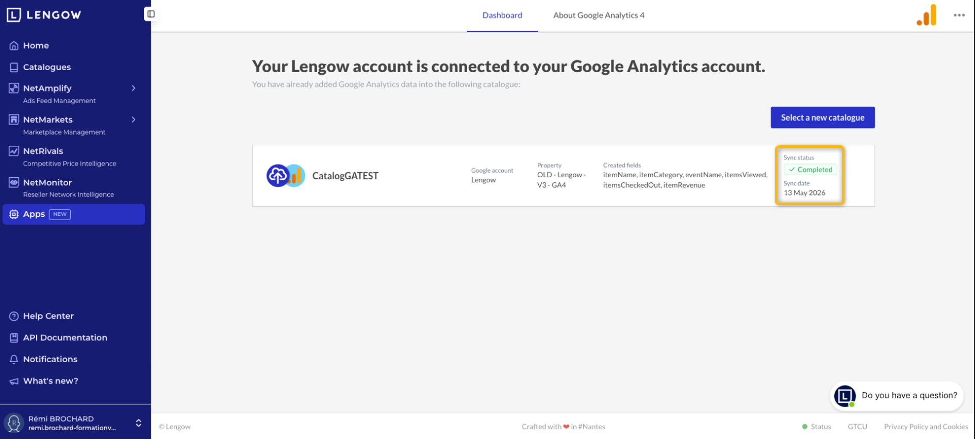
Task: Click the Notifications bell icon
Action: 14,359
